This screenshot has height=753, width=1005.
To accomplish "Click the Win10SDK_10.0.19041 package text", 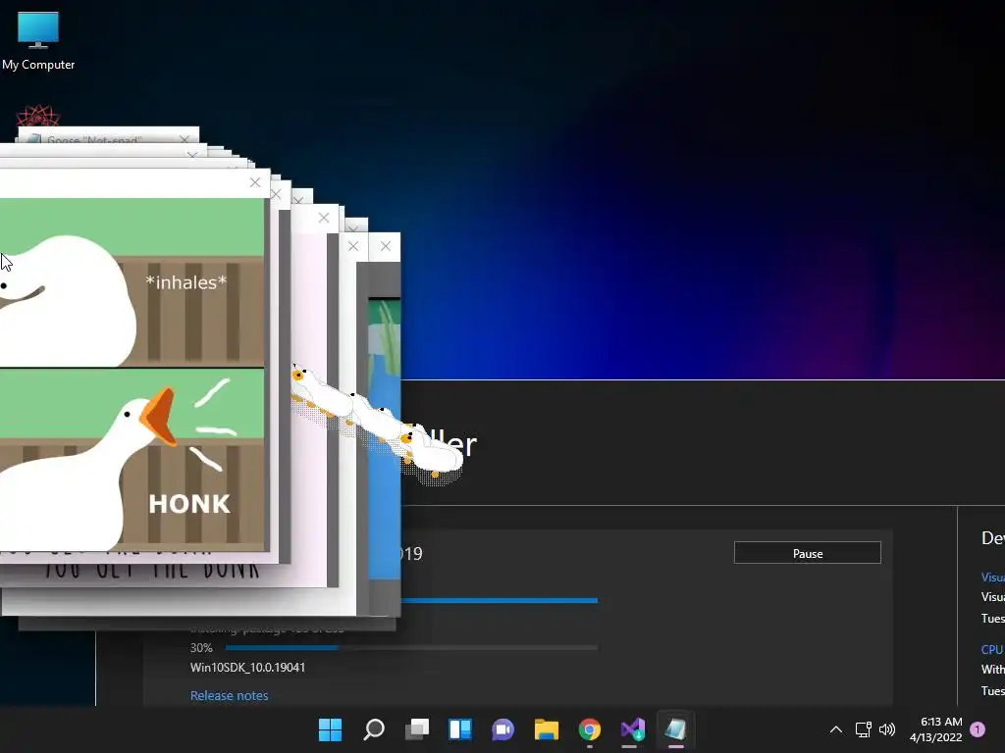I will 247,667.
